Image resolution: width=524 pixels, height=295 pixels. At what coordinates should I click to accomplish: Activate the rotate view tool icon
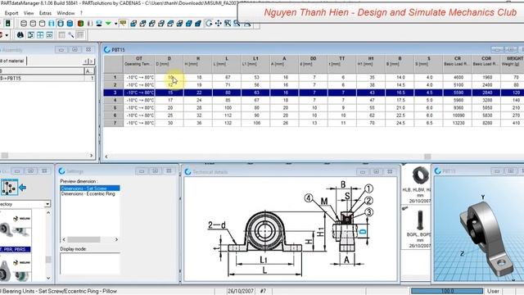(209, 24)
